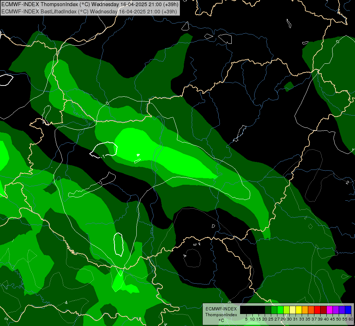Choose the bright red 37–39 legend swatch

coord(317,310)
